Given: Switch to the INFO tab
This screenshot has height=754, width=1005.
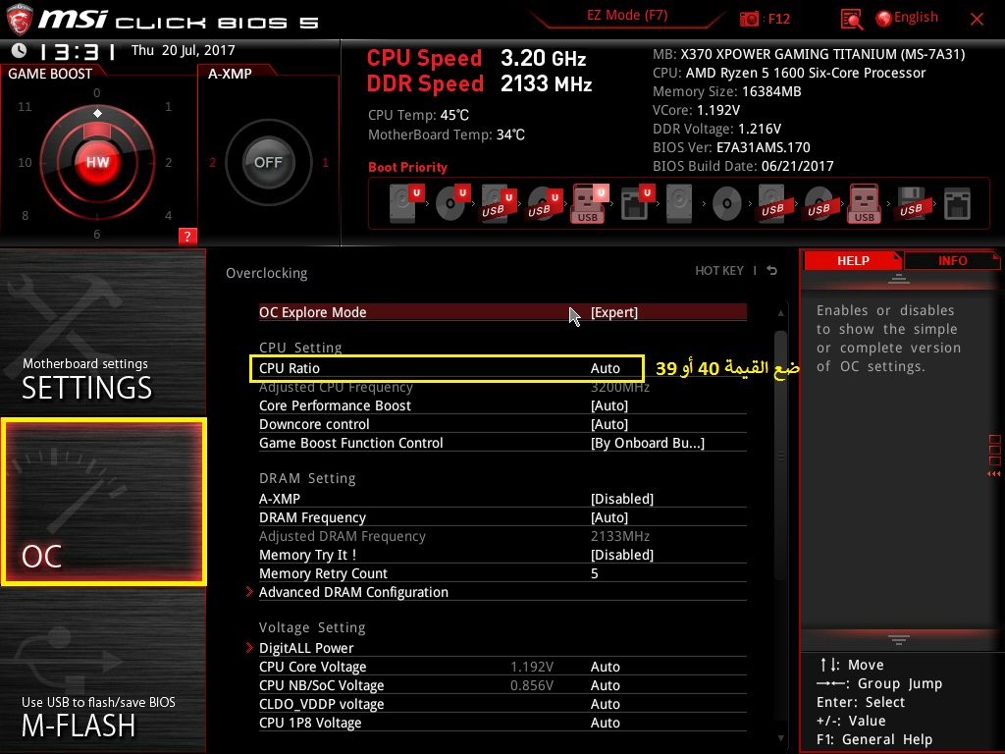Looking at the screenshot, I should click(952, 260).
